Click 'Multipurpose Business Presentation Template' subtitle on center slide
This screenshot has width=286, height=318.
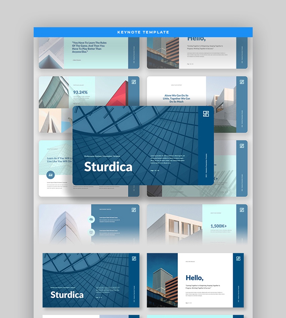(102, 156)
